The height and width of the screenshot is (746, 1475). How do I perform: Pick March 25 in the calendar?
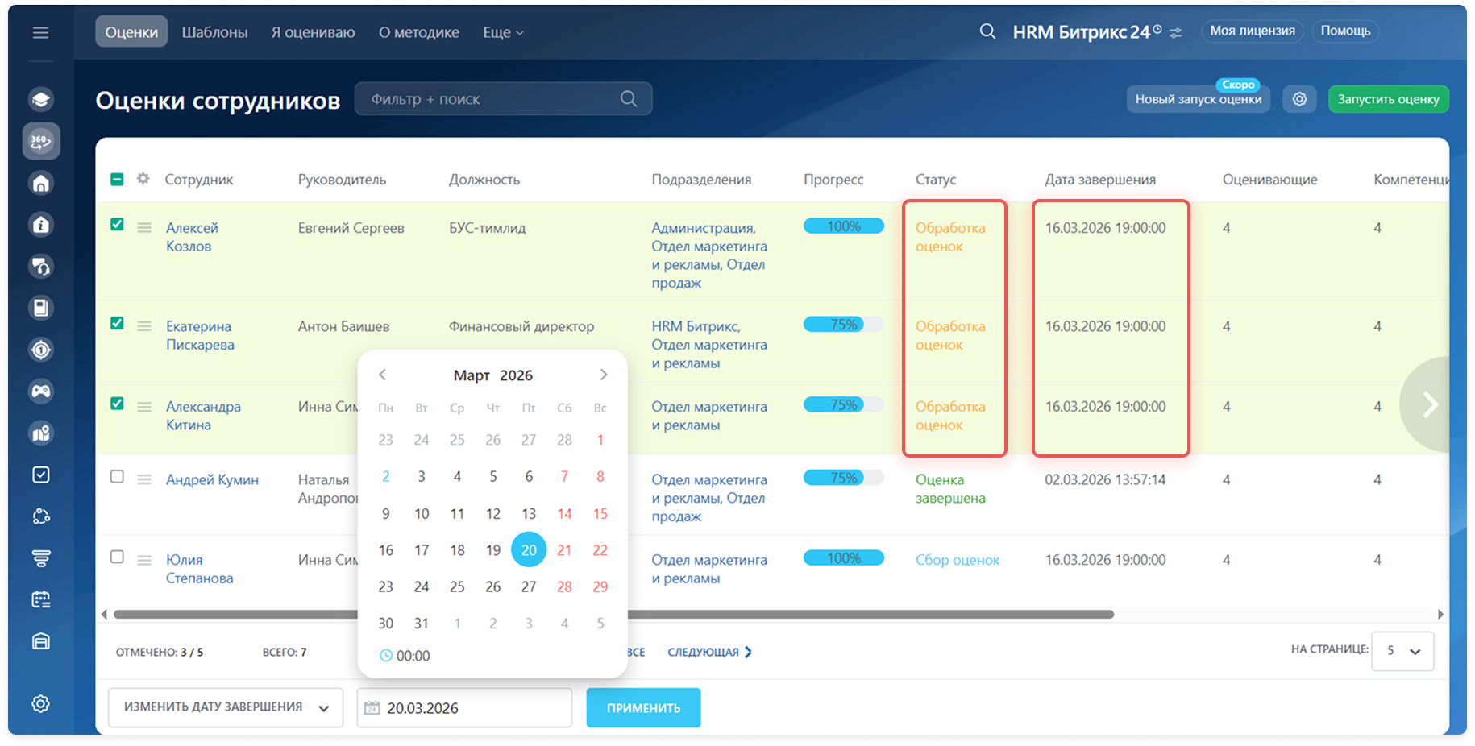point(457,586)
